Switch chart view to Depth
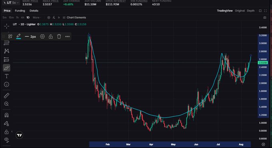The image size is (272, 148). pos(251,11)
